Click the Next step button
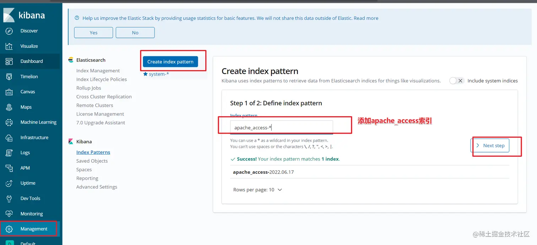Viewport: 537px width, 245px height. (x=490, y=146)
